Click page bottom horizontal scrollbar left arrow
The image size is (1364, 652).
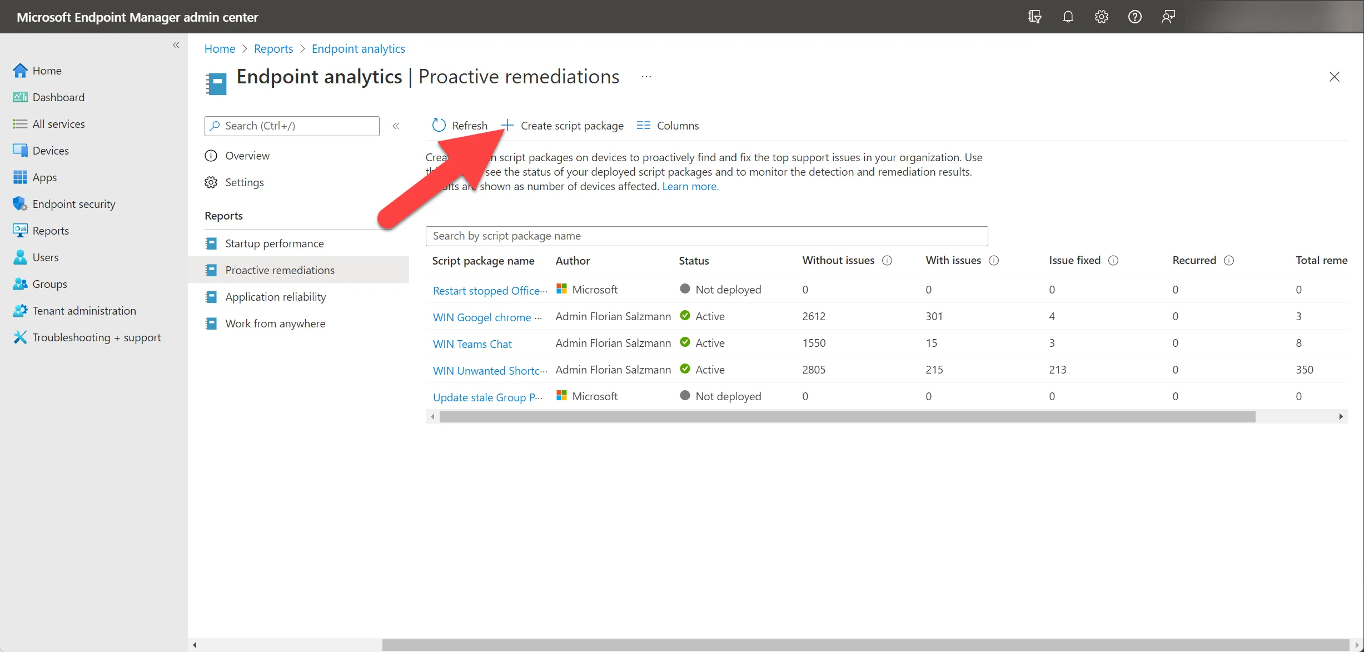point(194,645)
